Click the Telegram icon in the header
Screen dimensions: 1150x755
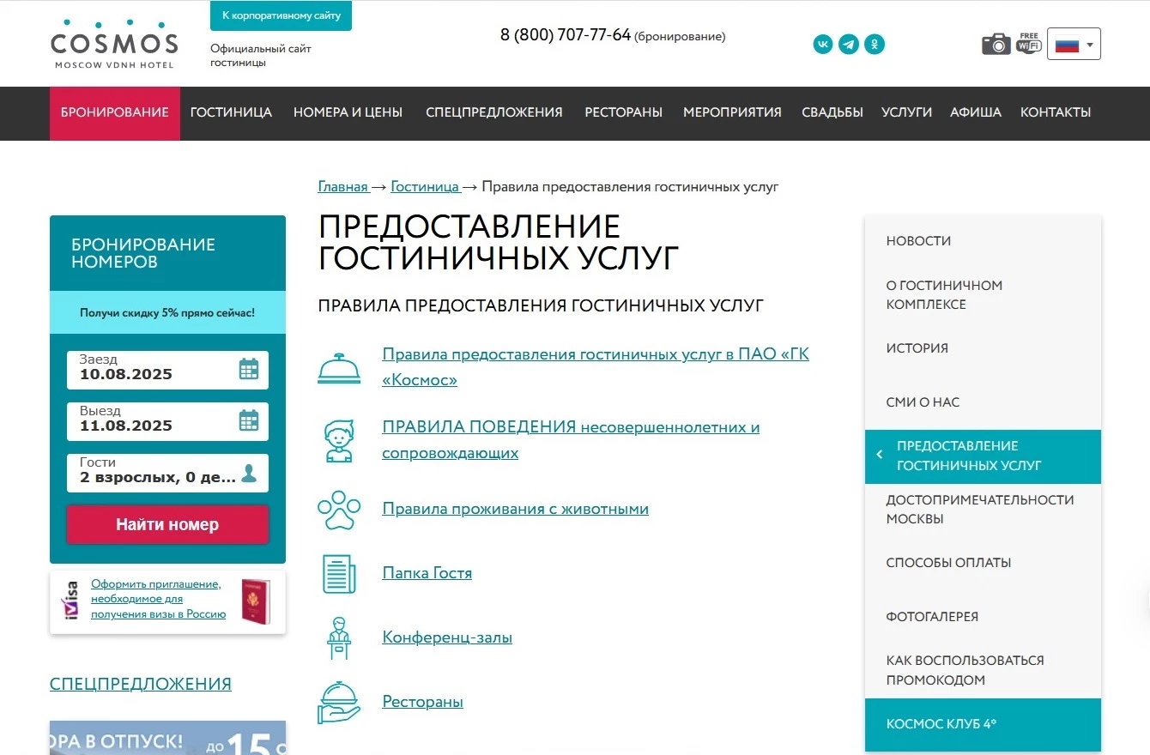tap(850, 44)
